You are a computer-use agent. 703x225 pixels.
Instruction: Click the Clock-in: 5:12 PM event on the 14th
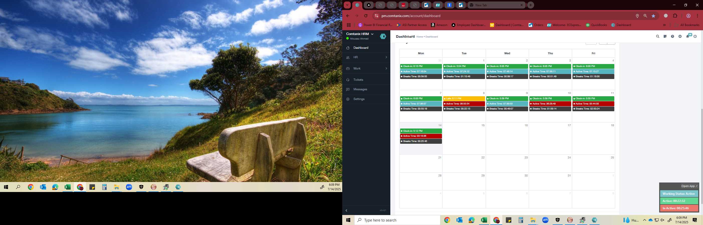tap(421, 131)
